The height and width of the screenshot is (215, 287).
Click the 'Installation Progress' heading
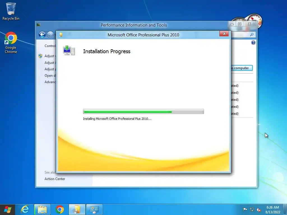pyautogui.click(x=107, y=52)
